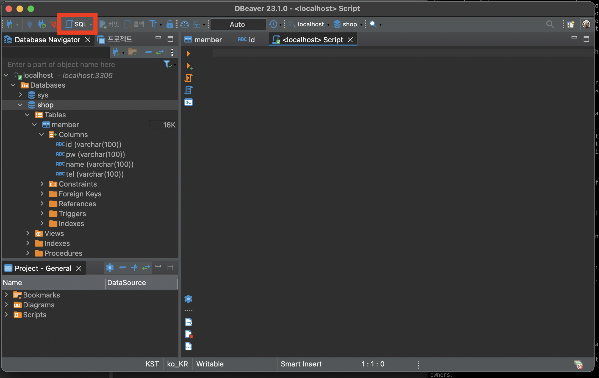
Task: Click the Explain execution plan icon
Action: 188,90
